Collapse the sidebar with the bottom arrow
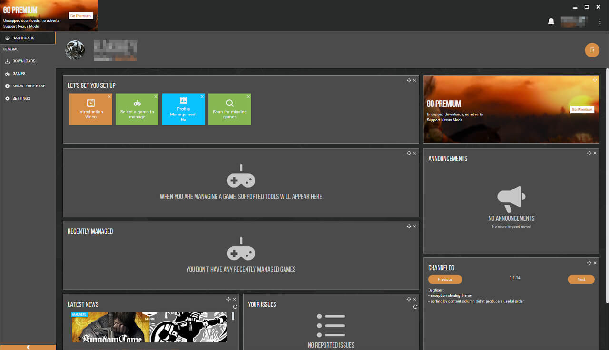 28,347
